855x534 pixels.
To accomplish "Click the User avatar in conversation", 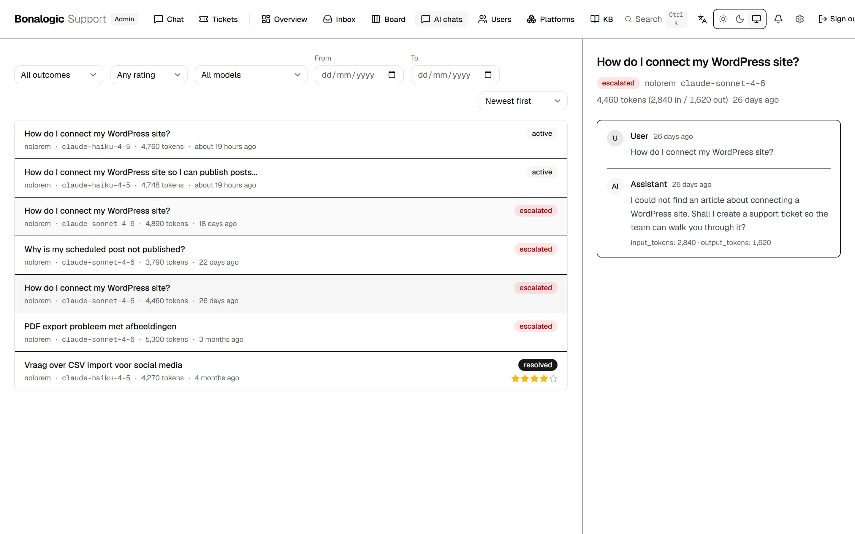I will pos(615,138).
